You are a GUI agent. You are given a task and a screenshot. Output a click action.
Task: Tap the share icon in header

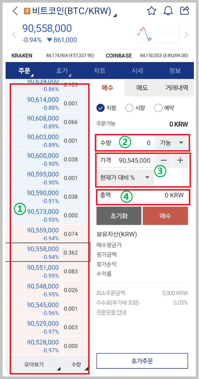[185, 11]
